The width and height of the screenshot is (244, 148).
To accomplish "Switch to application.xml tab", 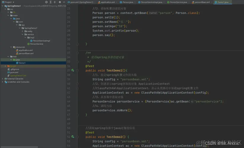I will pyautogui.click(x=108, y=2).
